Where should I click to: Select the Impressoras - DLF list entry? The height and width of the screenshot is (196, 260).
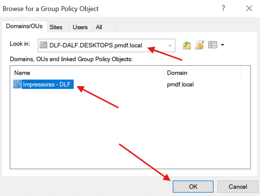tap(47, 84)
